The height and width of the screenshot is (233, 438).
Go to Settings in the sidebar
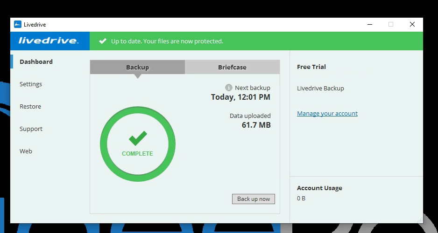coord(31,84)
